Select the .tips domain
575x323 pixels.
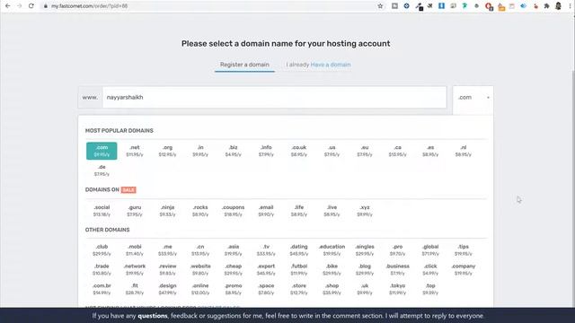pyautogui.click(x=464, y=250)
